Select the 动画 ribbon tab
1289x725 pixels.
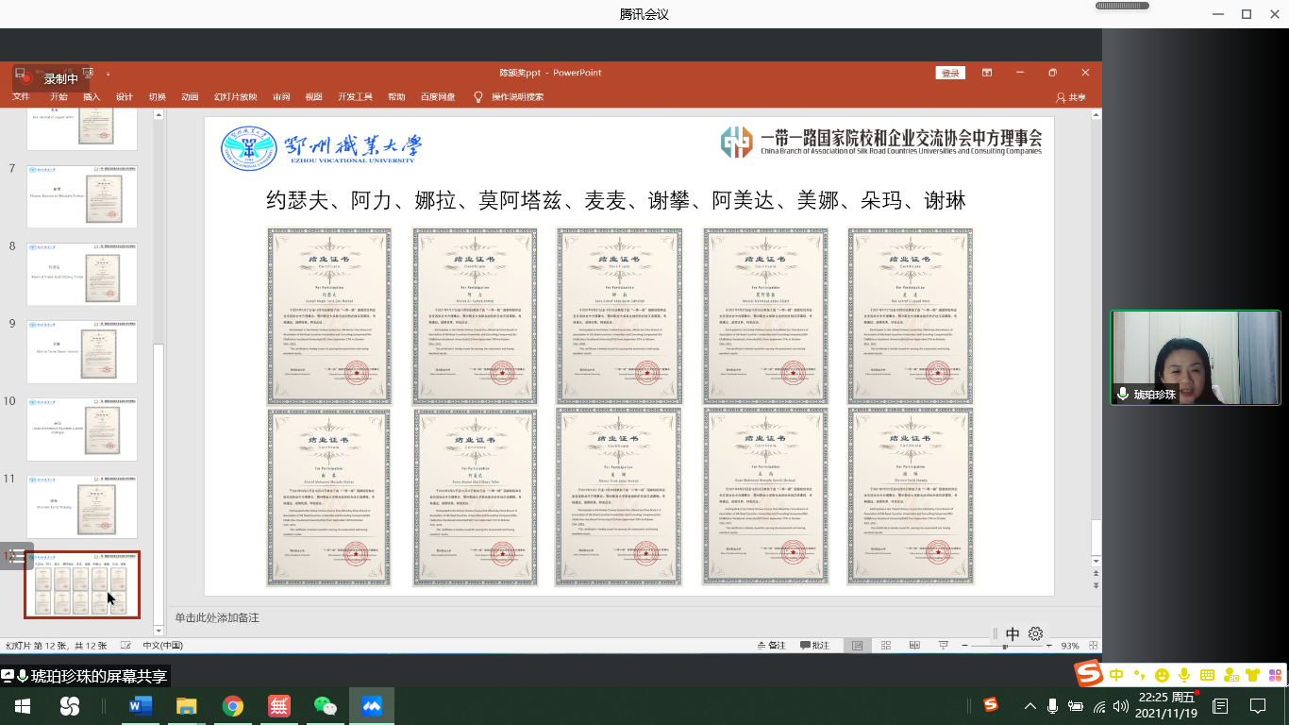190,97
